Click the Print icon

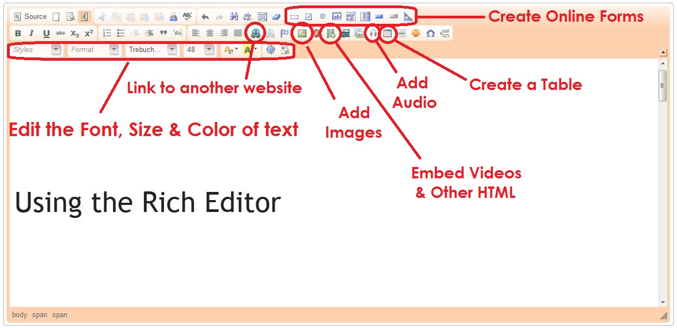point(173,17)
